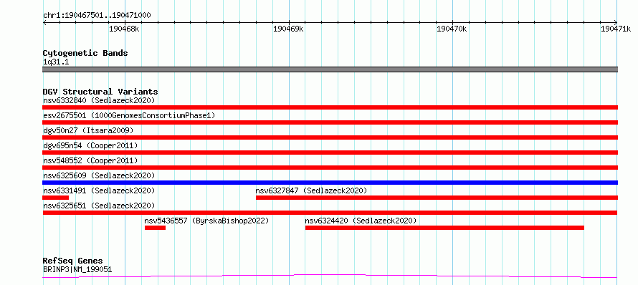The width and height of the screenshot is (638, 285).
Task: Click the Cytogenetic Bands track title
Action: pos(85,53)
